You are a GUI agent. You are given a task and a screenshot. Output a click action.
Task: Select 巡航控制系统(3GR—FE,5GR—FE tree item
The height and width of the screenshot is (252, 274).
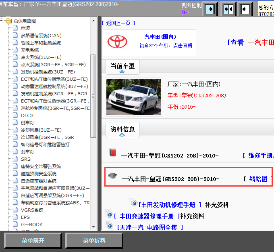click(55, 108)
